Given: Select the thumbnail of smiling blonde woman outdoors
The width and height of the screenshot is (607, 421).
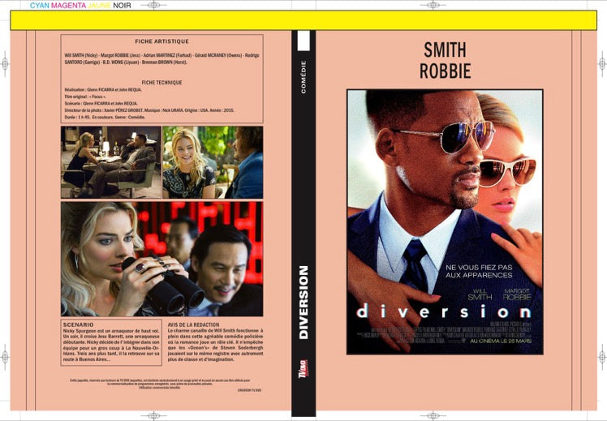Looking at the screenshot, I should [x=213, y=162].
